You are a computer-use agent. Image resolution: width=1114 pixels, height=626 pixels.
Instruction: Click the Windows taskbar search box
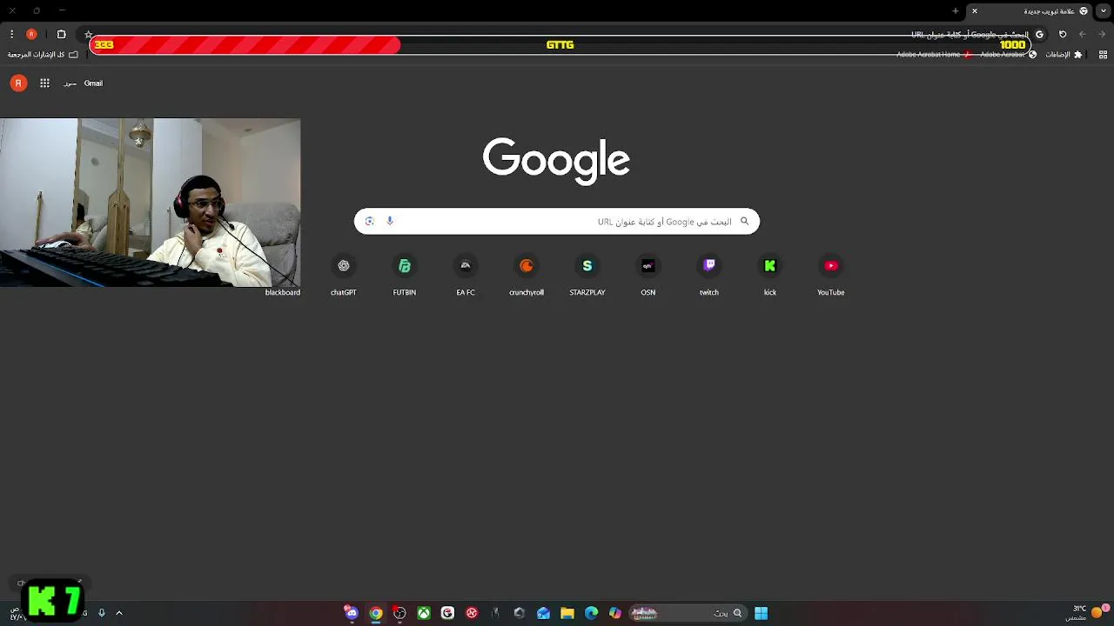coord(688,613)
